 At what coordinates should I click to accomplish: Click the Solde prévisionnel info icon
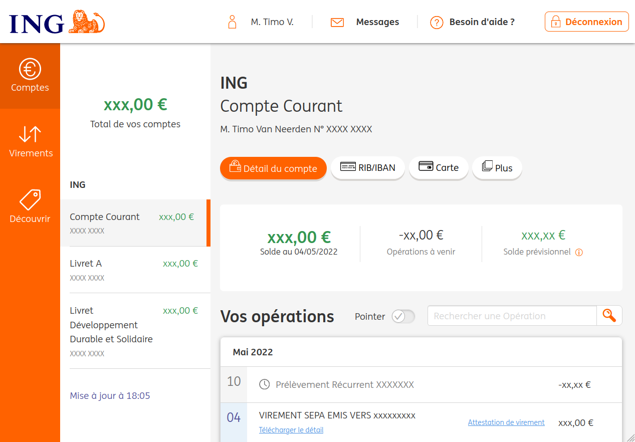click(x=579, y=253)
